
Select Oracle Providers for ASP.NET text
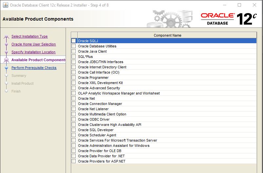click(102, 161)
